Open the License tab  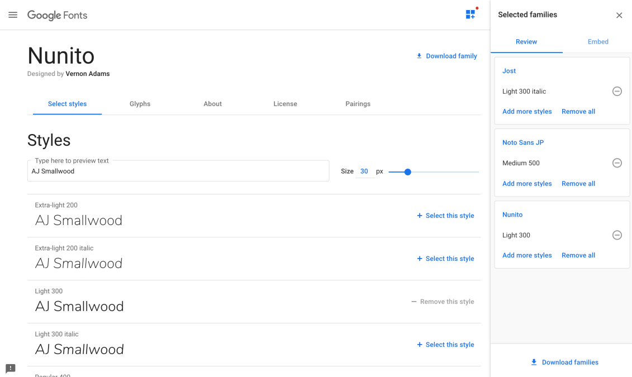click(286, 104)
